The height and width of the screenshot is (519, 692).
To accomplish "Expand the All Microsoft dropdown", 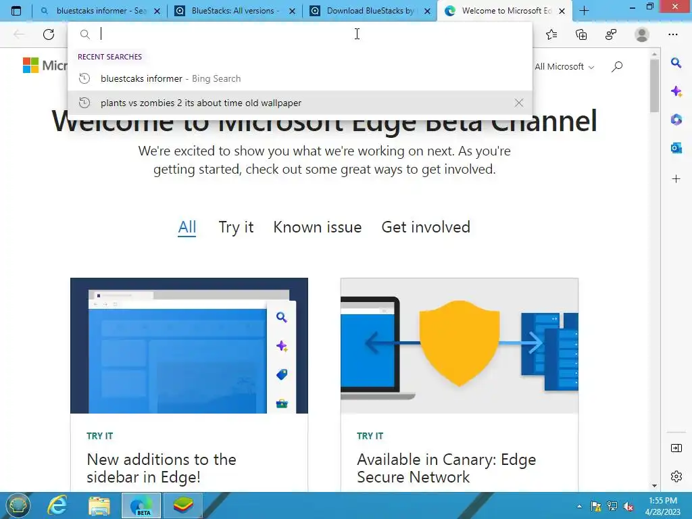I will pyautogui.click(x=564, y=67).
